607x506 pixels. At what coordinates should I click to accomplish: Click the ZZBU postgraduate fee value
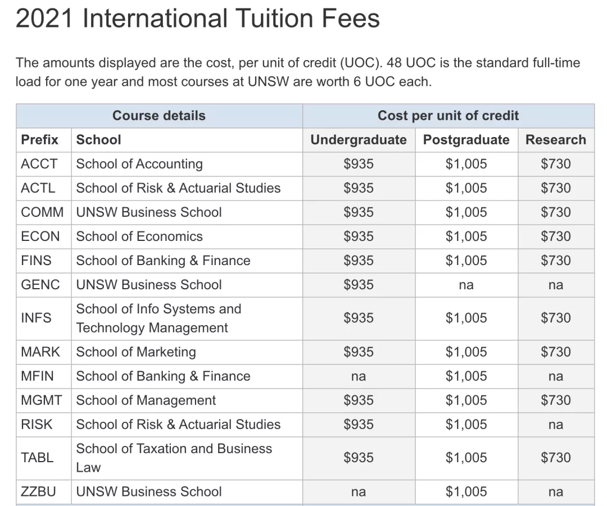tap(466, 492)
